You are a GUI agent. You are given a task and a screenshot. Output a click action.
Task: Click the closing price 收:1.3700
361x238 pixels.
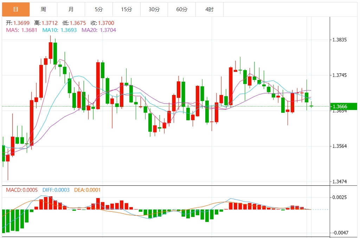[102, 23]
